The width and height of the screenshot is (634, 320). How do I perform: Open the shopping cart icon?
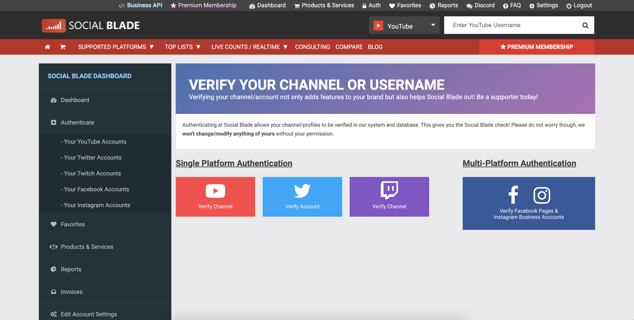(x=63, y=47)
